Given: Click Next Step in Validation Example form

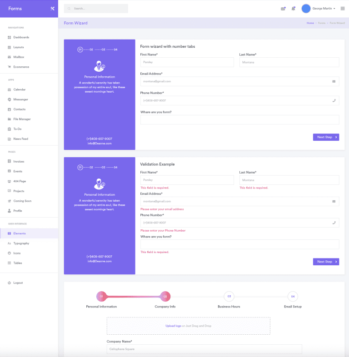Looking at the screenshot, I should (326, 262).
